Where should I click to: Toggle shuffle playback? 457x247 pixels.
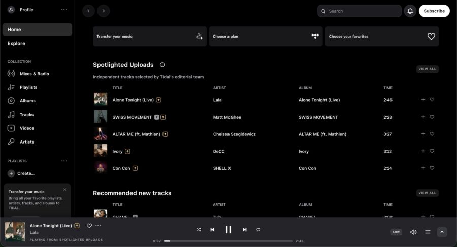[199, 230]
